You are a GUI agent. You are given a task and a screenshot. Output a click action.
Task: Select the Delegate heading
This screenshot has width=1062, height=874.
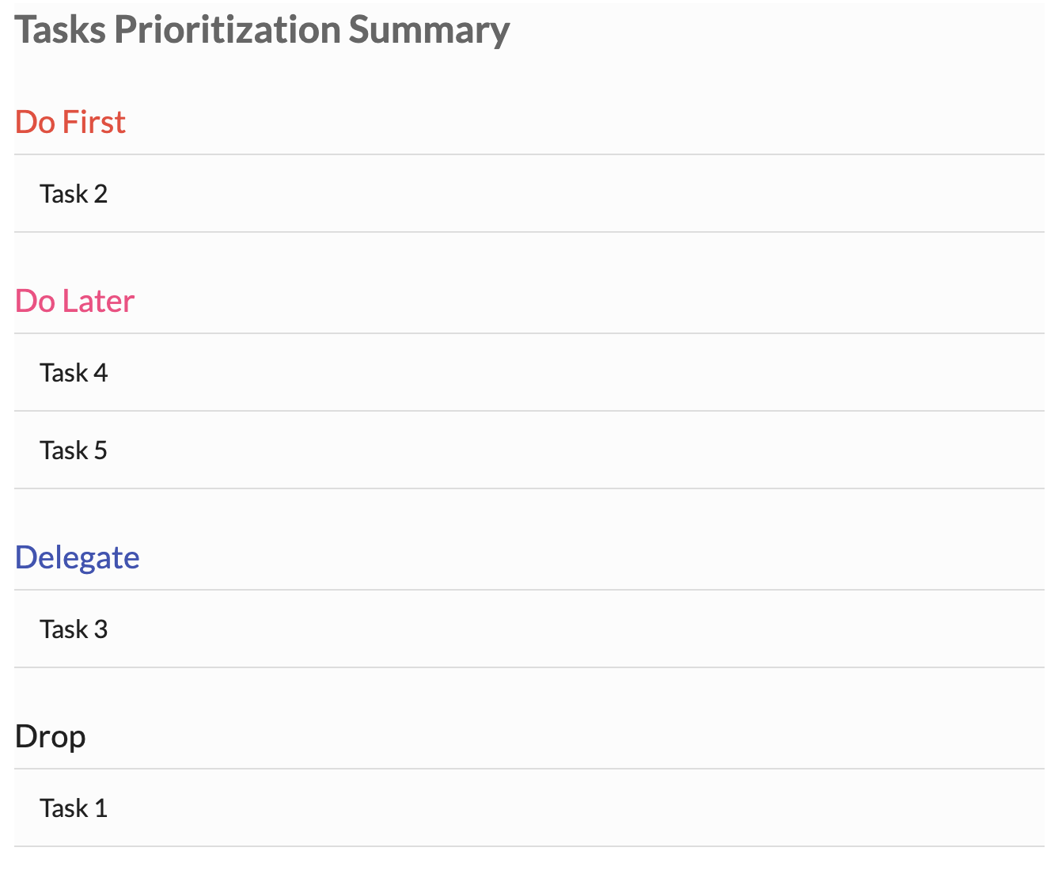78,558
